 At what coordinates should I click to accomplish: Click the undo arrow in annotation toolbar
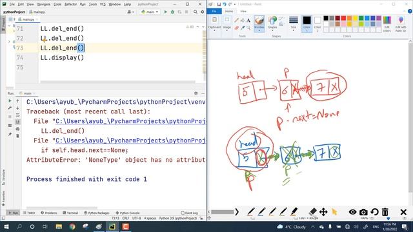(x=374, y=212)
